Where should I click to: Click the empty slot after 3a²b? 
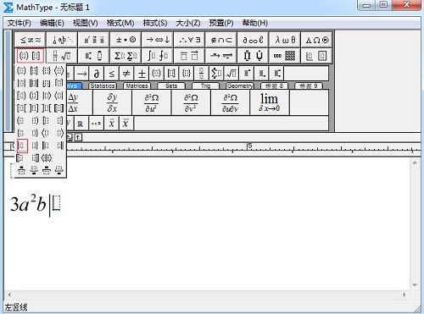coord(57,203)
